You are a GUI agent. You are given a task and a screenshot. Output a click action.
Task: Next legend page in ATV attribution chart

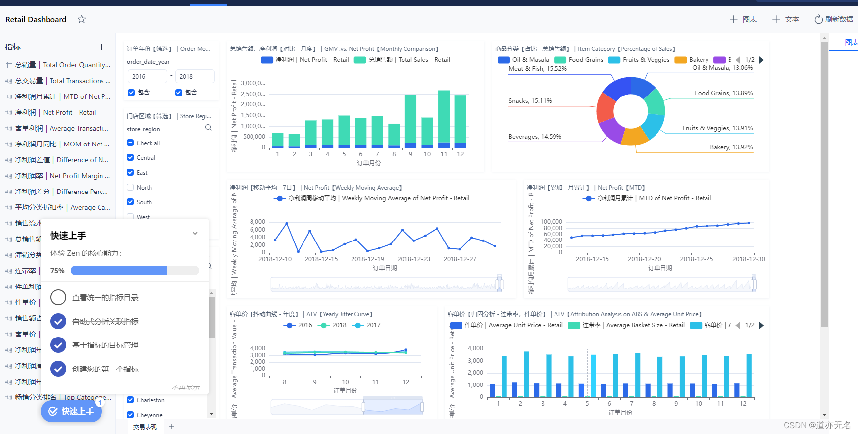point(762,325)
